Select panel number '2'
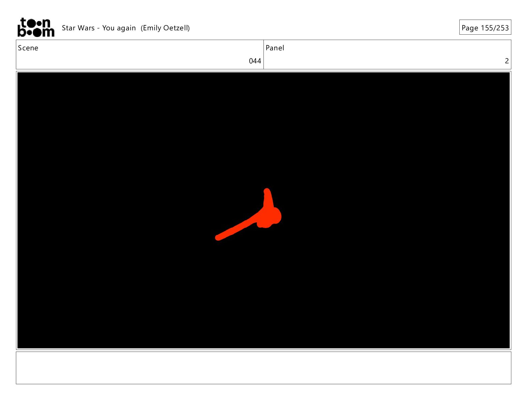The width and height of the screenshot is (528, 408). (507, 61)
